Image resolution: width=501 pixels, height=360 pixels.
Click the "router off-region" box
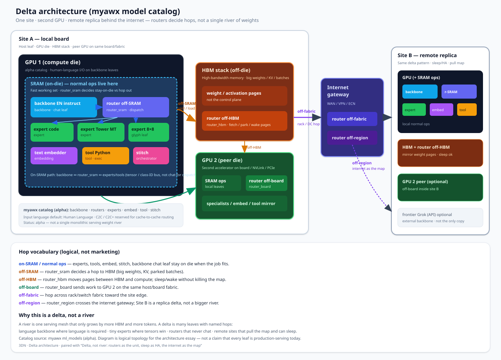[352, 138]
